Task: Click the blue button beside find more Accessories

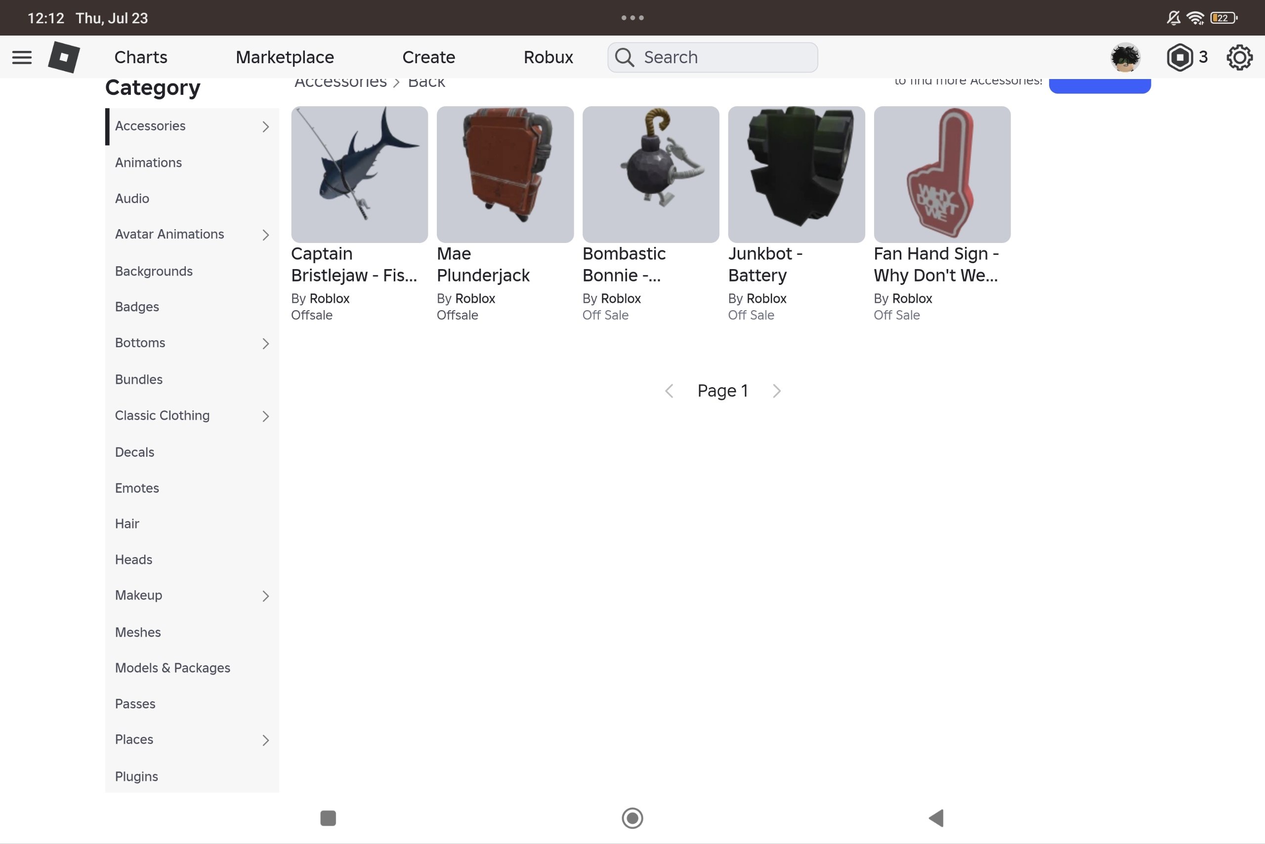Action: 1099,85
